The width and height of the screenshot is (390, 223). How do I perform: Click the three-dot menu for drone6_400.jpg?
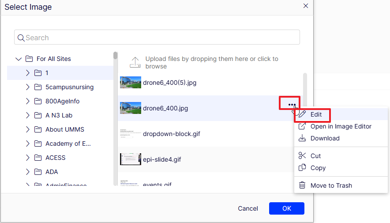click(x=291, y=105)
